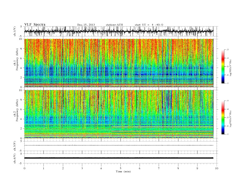The height and width of the screenshot is (189, 244).
Task: Click the x-axis tick label '8' on time axis
Action: tap(178, 168)
